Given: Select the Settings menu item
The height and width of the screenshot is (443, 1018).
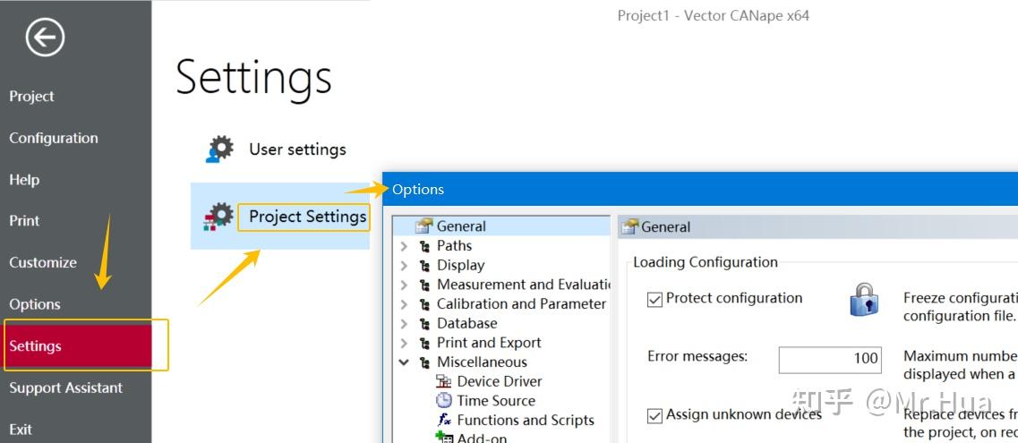Looking at the screenshot, I should coord(36,346).
